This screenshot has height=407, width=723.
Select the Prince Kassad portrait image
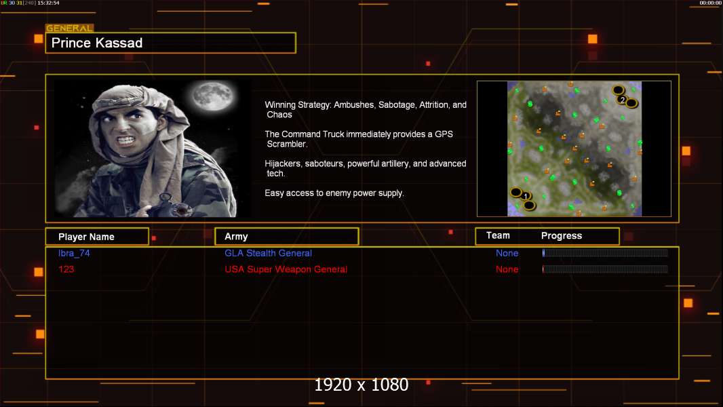pos(153,149)
